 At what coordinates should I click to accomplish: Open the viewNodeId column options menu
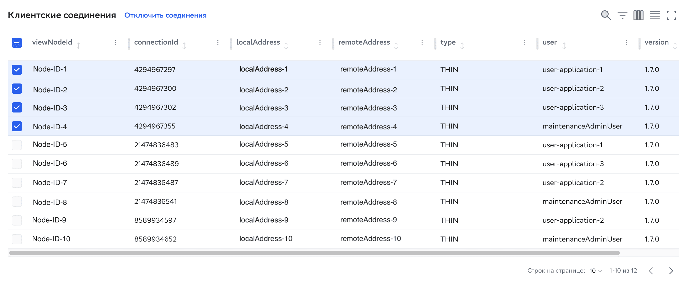pos(116,43)
